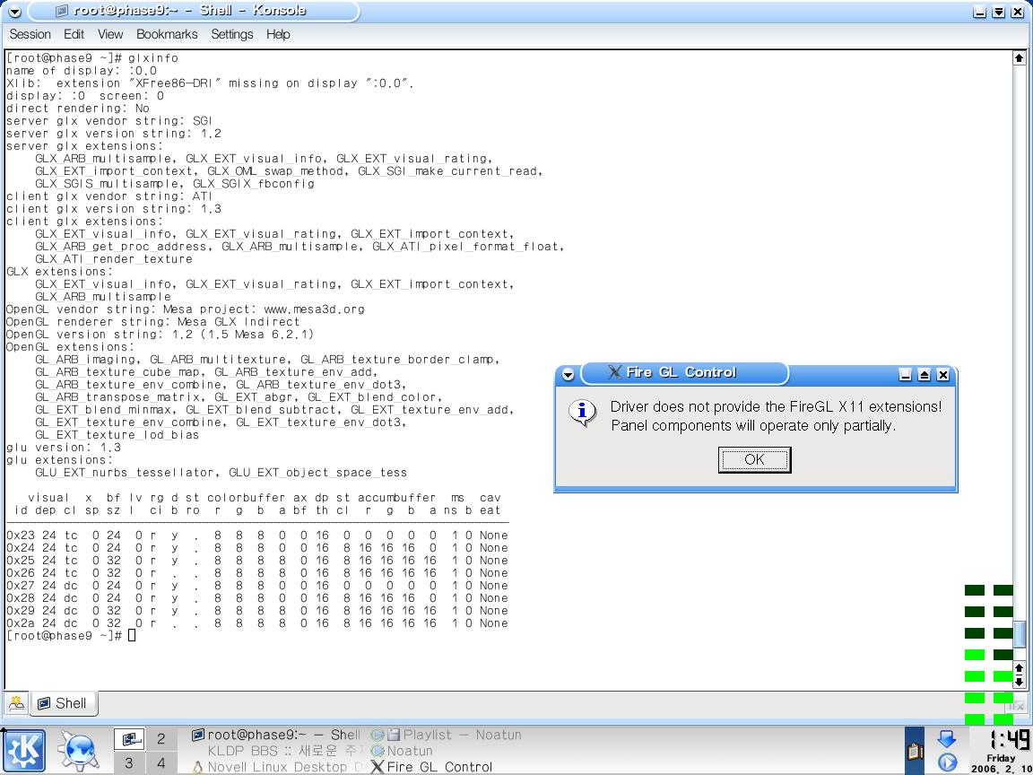
Task: Launch Konqueror web browser from the panel
Action: pos(78,752)
